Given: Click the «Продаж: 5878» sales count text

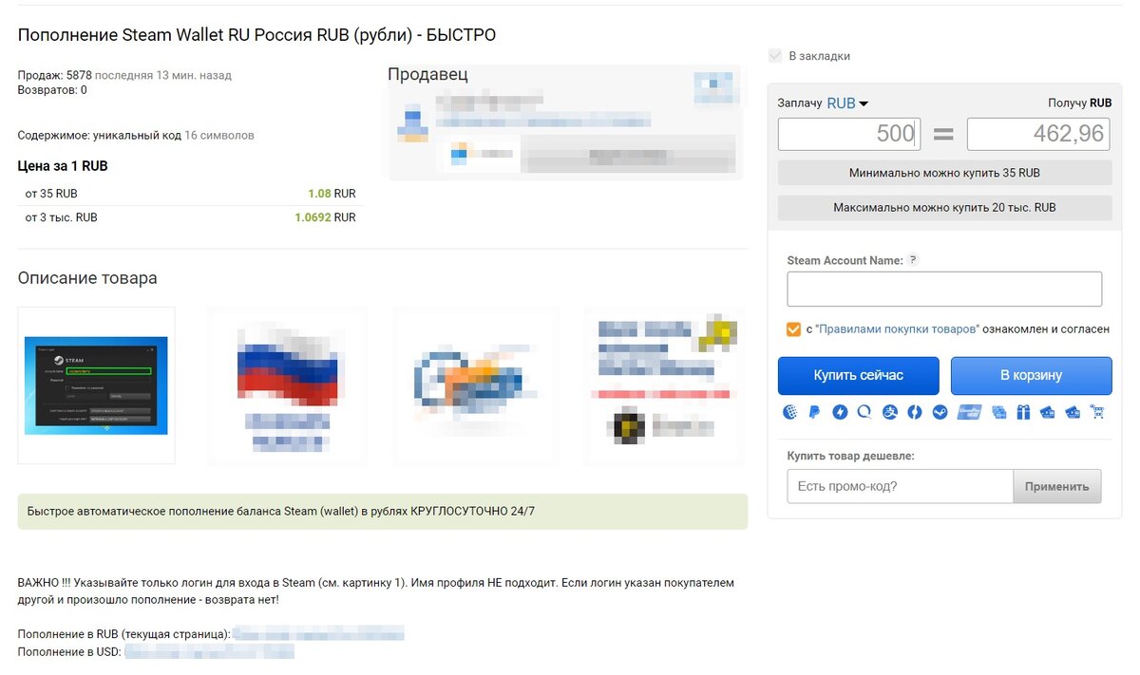Looking at the screenshot, I should point(54,75).
